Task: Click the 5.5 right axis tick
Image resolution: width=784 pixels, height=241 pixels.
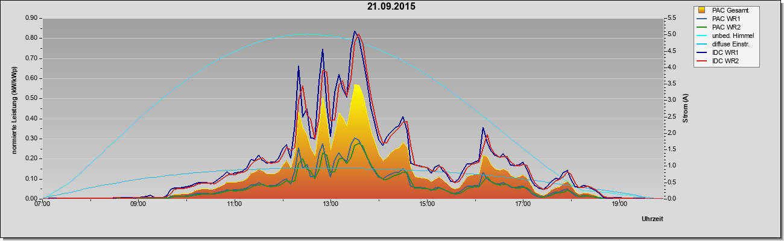Action: tap(673, 18)
